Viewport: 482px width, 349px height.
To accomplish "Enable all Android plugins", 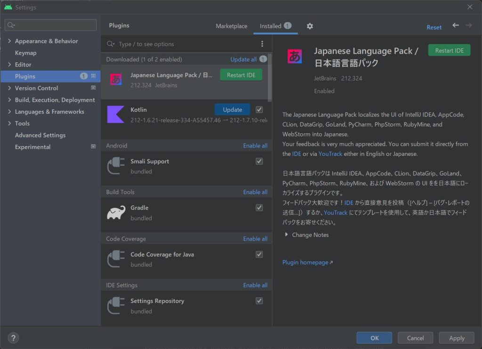I will [x=255, y=146].
